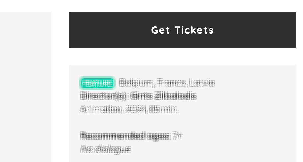The height and width of the screenshot is (162, 303).
Task: Click the No dialogue note
Action: (105, 149)
